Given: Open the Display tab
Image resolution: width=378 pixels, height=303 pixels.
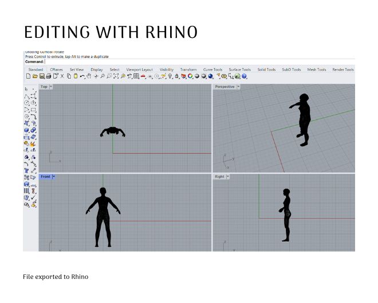Looking at the screenshot, I should click(97, 69).
